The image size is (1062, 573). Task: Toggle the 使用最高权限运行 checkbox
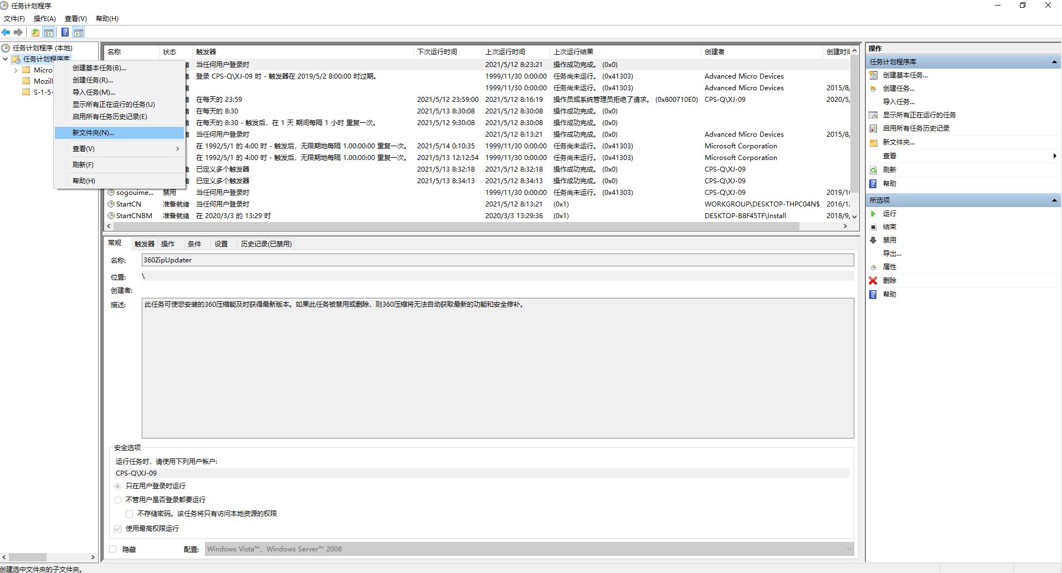117,529
